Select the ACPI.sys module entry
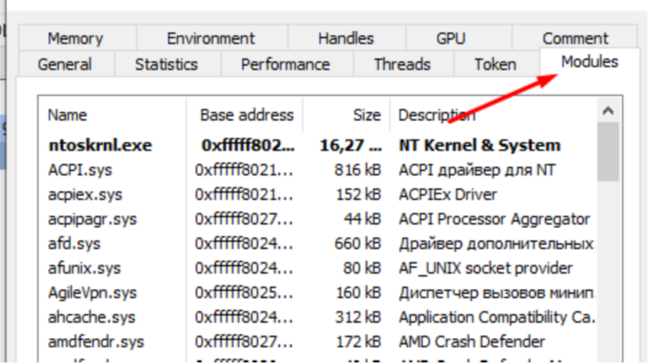The height and width of the screenshot is (364, 649). tap(80, 171)
